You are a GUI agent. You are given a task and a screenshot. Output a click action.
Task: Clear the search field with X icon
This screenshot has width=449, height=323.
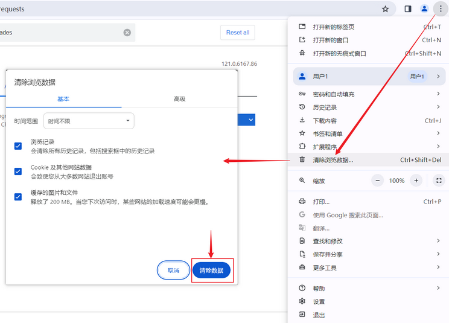pos(127,33)
